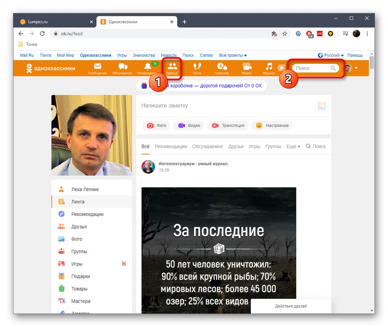This screenshot has height=327, width=388.
Task: Check Оповещения notifications with badge
Action: click(147, 67)
